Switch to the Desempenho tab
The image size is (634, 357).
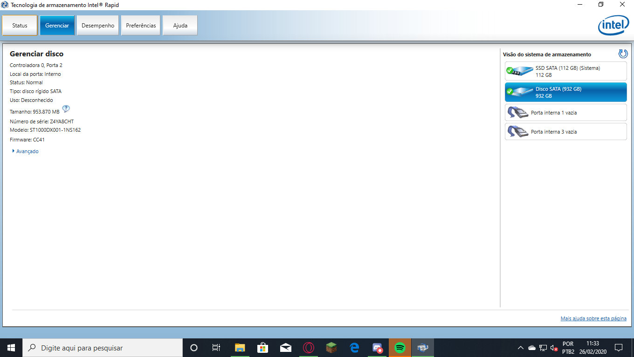[98, 26]
